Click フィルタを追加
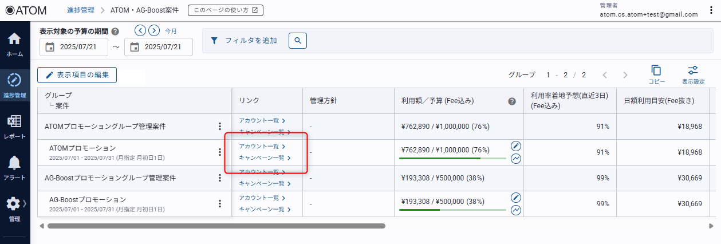This screenshot has width=721, height=244. 244,41
